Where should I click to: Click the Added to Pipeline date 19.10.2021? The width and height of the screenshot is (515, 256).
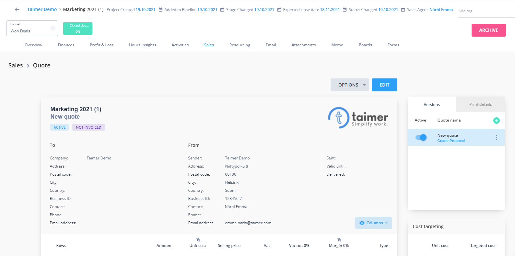coord(207,10)
